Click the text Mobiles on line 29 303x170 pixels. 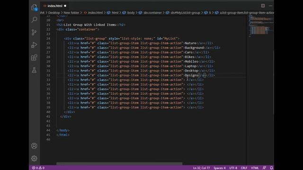(x=191, y=61)
